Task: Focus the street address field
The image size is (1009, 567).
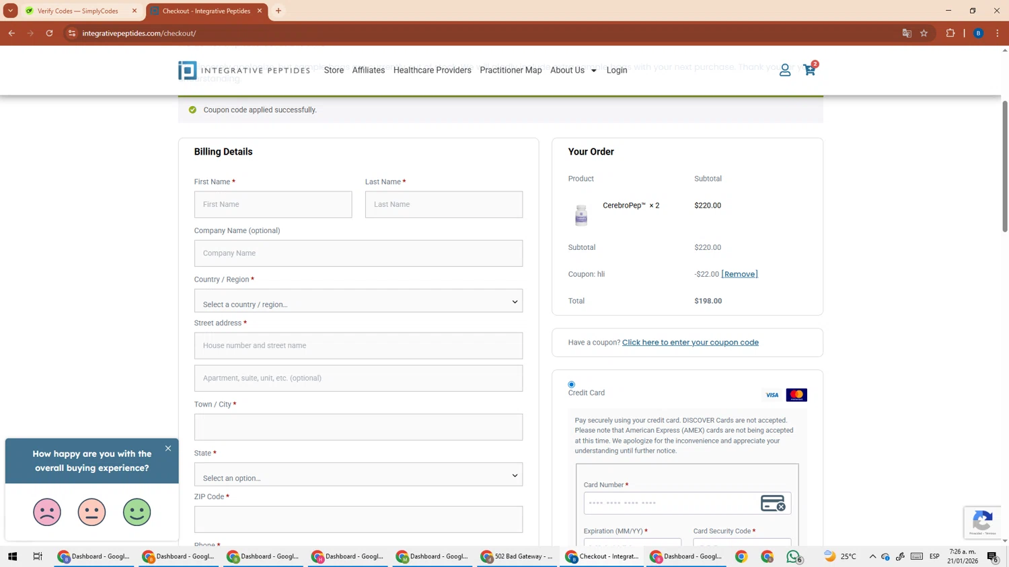Action: coord(359,345)
